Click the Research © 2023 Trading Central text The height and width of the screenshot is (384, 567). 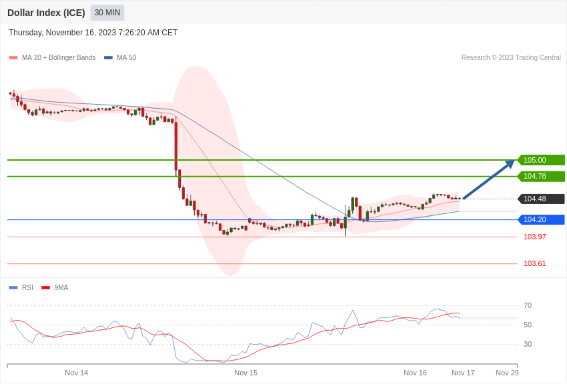click(x=511, y=57)
